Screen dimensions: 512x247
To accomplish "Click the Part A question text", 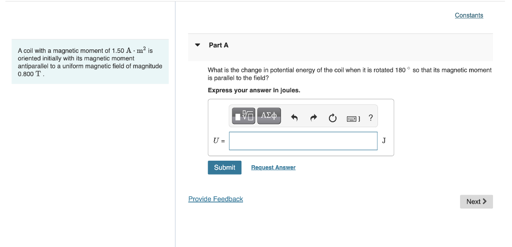I will click(x=349, y=74).
